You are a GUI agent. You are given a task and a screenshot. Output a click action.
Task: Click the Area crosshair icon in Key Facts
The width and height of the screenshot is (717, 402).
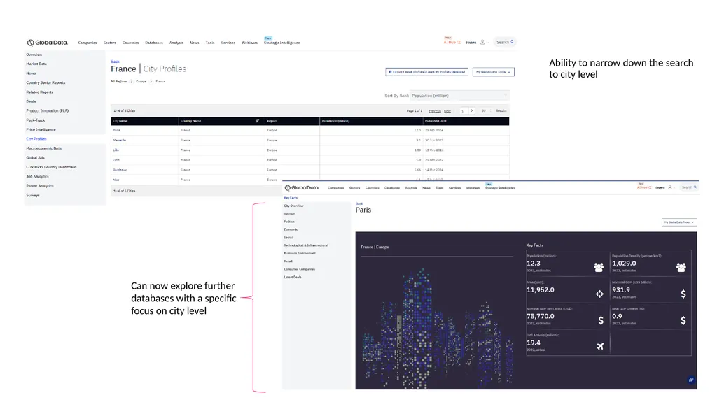coord(599,294)
